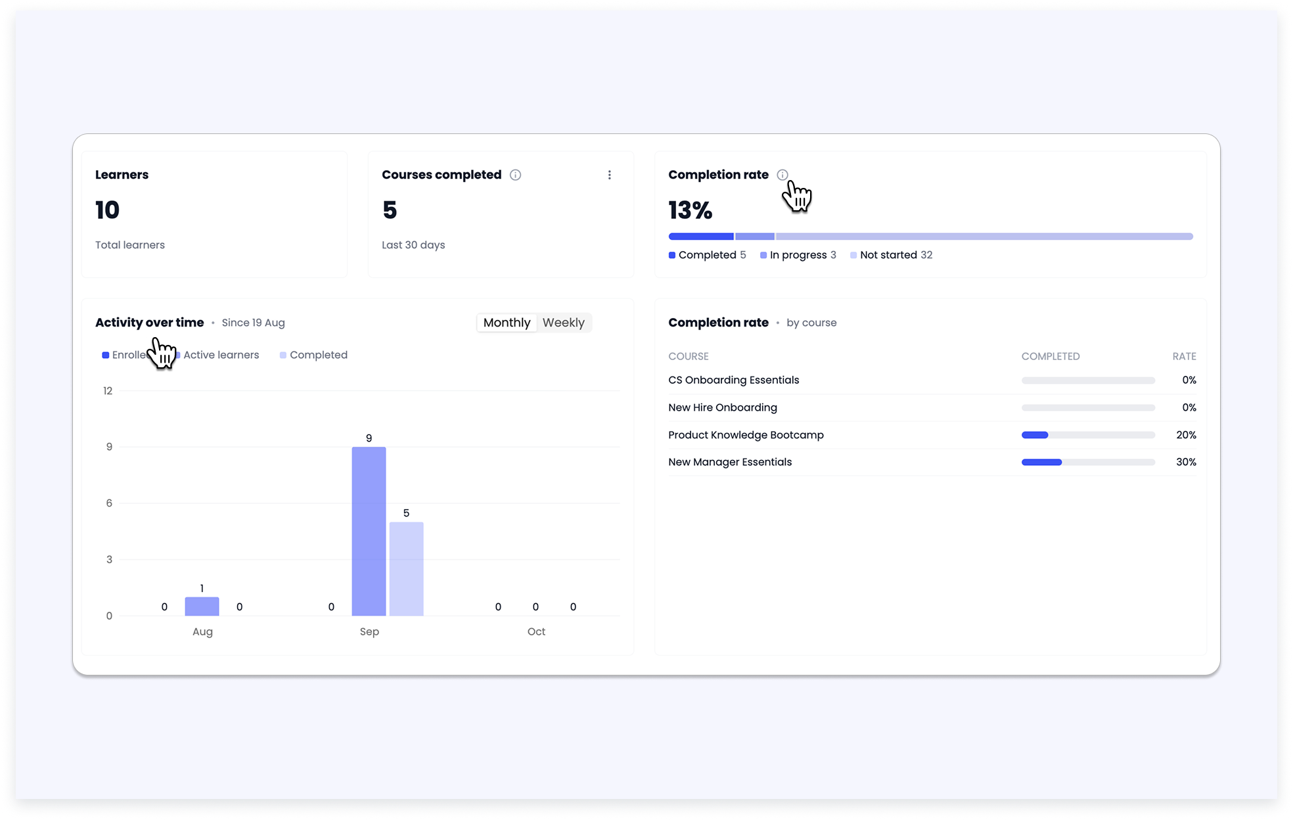The width and height of the screenshot is (1293, 820).
Task: Click the In progress 3 legend item
Action: (x=798, y=255)
